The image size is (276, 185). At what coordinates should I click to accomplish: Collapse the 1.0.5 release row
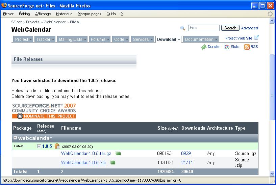tap(39, 146)
